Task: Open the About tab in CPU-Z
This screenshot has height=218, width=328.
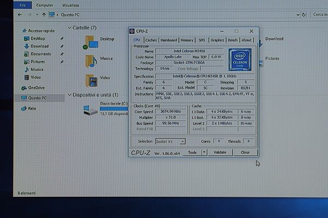Action: [247, 40]
